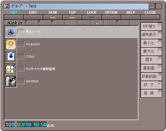Click the 終了 quit button
The width and height of the screenshot is (166, 131).
151,85
